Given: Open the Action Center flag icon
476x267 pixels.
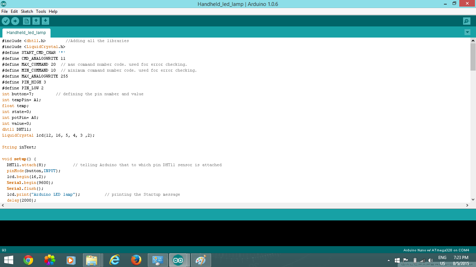Looking at the screenshot, I should 406,260.
